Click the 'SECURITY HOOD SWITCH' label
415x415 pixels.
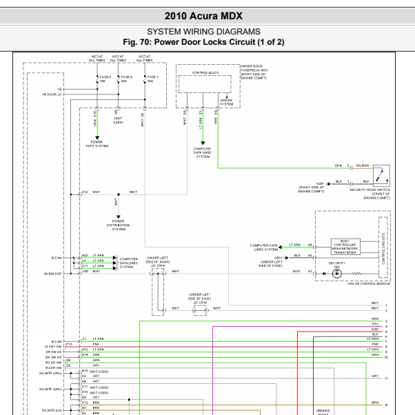(370, 190)
